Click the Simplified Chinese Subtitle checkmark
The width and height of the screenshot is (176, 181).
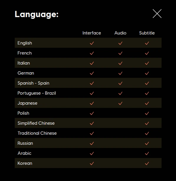point(147,124)
